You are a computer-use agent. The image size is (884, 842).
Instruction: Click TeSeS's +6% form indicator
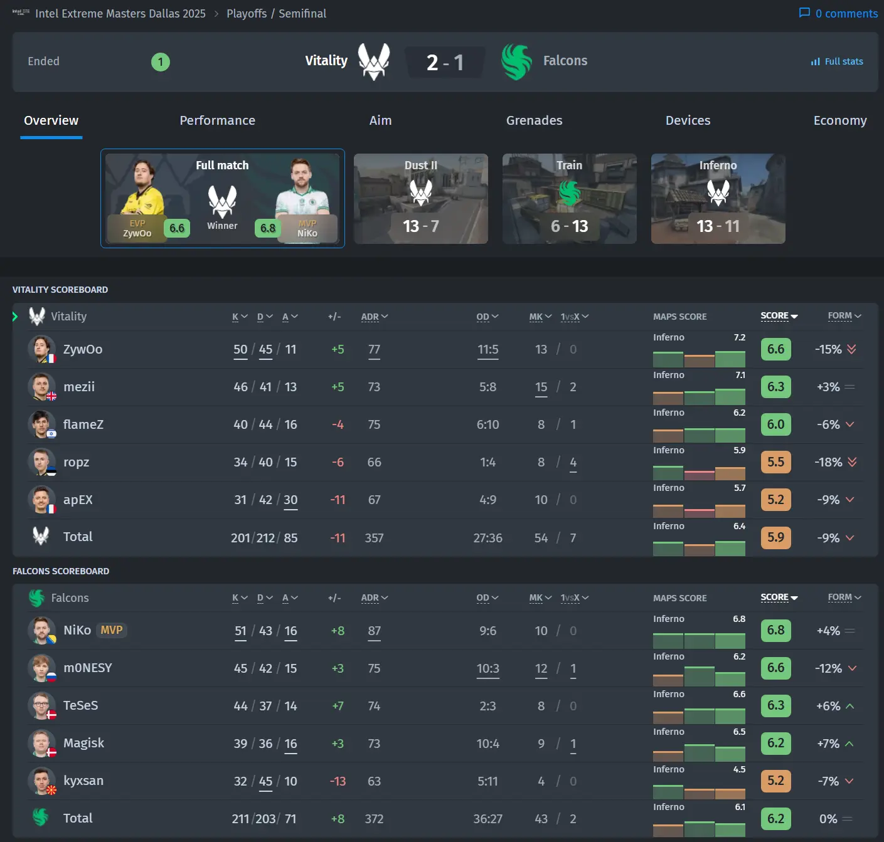[x=835, y=706]
